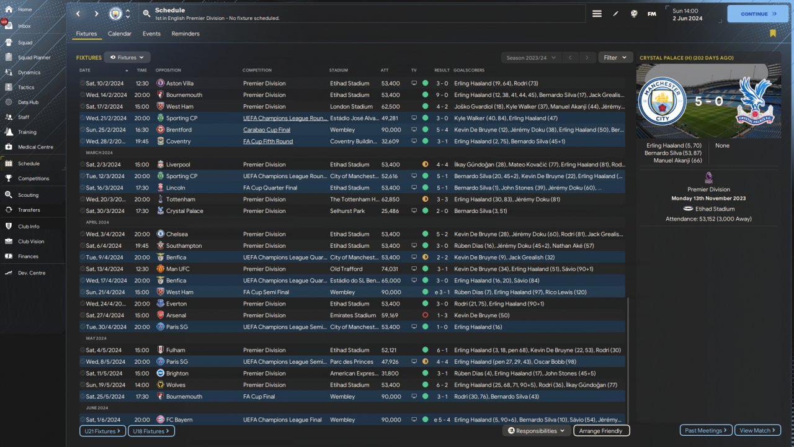794x447 pixels.
Task: Click the FC Bayern club badge
Action: click(x=161, y=420)
